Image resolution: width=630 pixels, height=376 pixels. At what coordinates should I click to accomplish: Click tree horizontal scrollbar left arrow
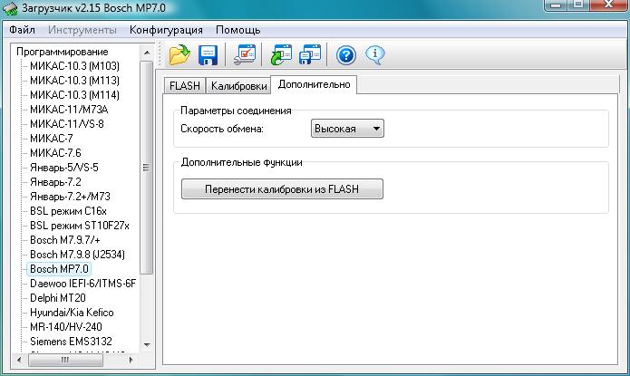point(19,360)
